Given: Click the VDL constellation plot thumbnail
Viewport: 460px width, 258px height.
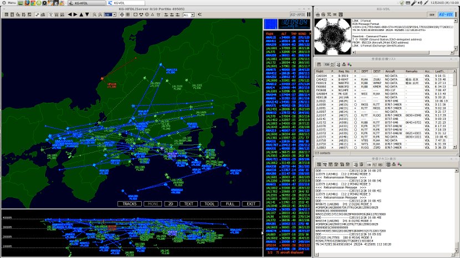Looking at the screenshot, I should (333, 36).
